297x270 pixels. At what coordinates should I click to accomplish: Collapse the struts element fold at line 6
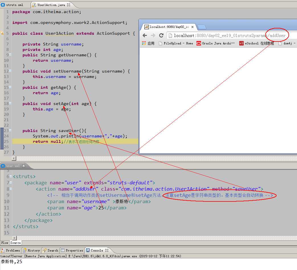tap(11, 176)
